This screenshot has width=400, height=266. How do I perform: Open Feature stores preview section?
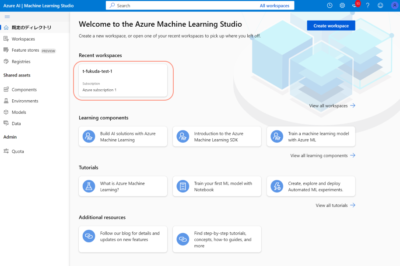(x=25, y=50)
